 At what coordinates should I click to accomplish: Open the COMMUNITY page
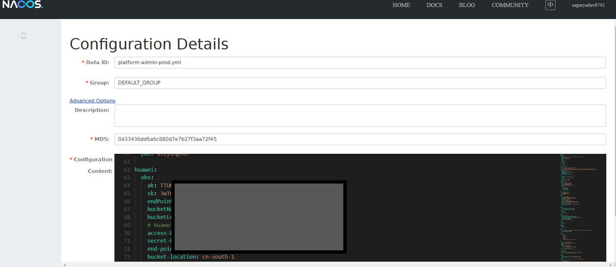coord(510,5)
